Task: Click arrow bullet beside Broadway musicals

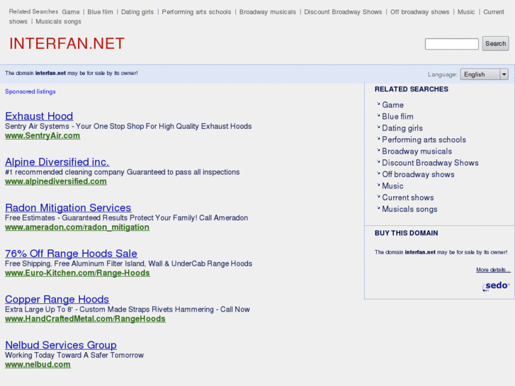Action: pos(378,150)
